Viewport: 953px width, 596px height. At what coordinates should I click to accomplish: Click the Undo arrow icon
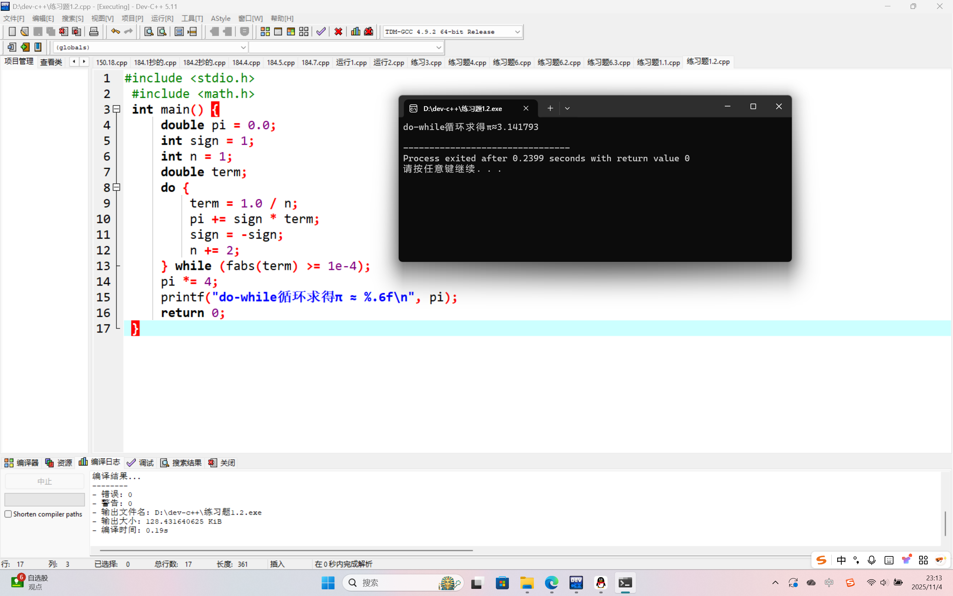[x=115, y=32]
